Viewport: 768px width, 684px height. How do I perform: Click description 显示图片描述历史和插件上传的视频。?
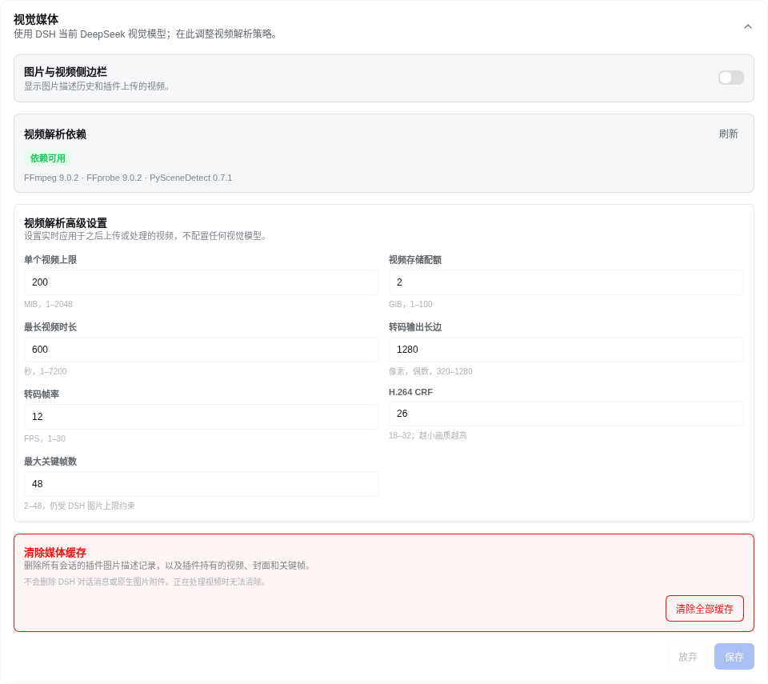(97, 86)
